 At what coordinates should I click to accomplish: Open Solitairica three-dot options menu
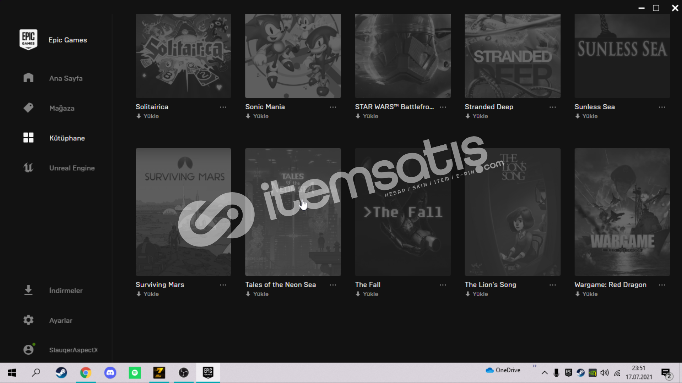223,107
